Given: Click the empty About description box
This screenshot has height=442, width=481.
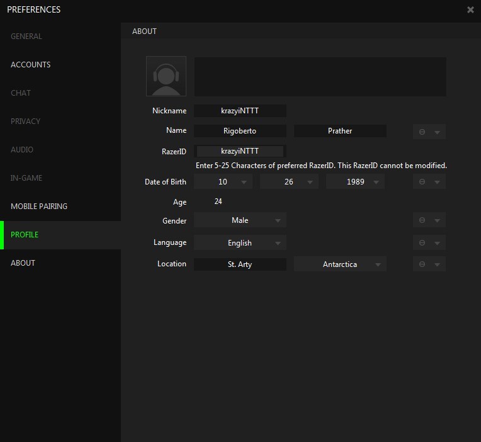Looking at the screenshot, I should [x=320, y=77].
